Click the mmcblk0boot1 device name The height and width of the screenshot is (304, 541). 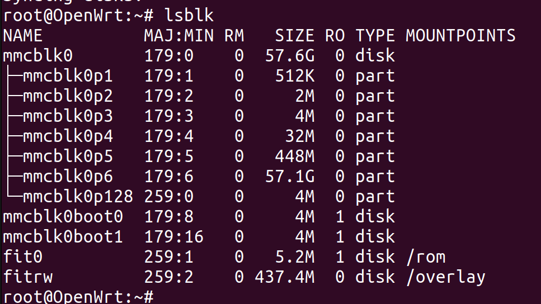pyautogui.click(x=63, y=236)
